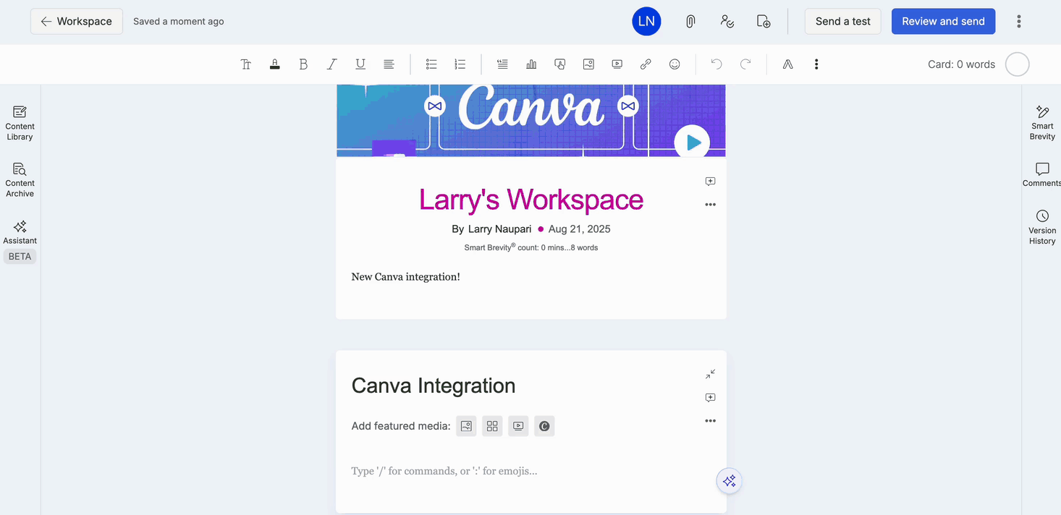Open the AI sparkle assistant button on the card
This screenshot has height=515, width=1061.
[x=729, y=481]
